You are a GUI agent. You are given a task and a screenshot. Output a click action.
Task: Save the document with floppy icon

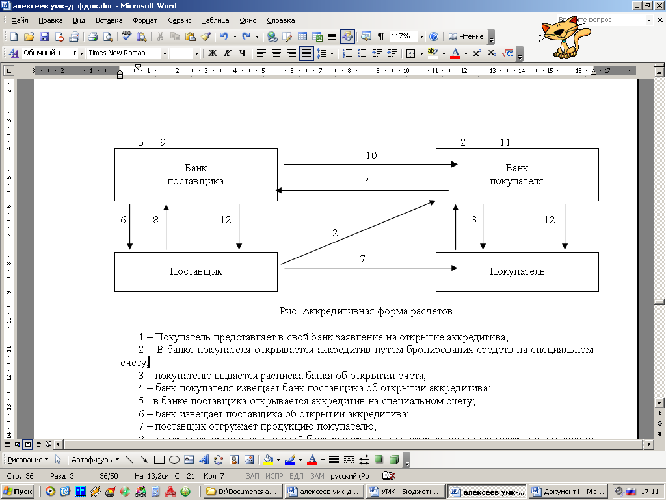point(44,36)
